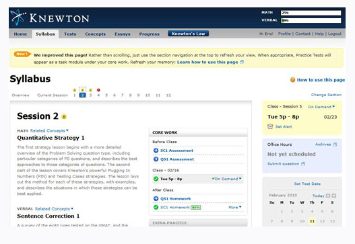The height and width of the screenshot is (244, 355).
Task: Open the Help link
Action: click(x=319, y=34)
